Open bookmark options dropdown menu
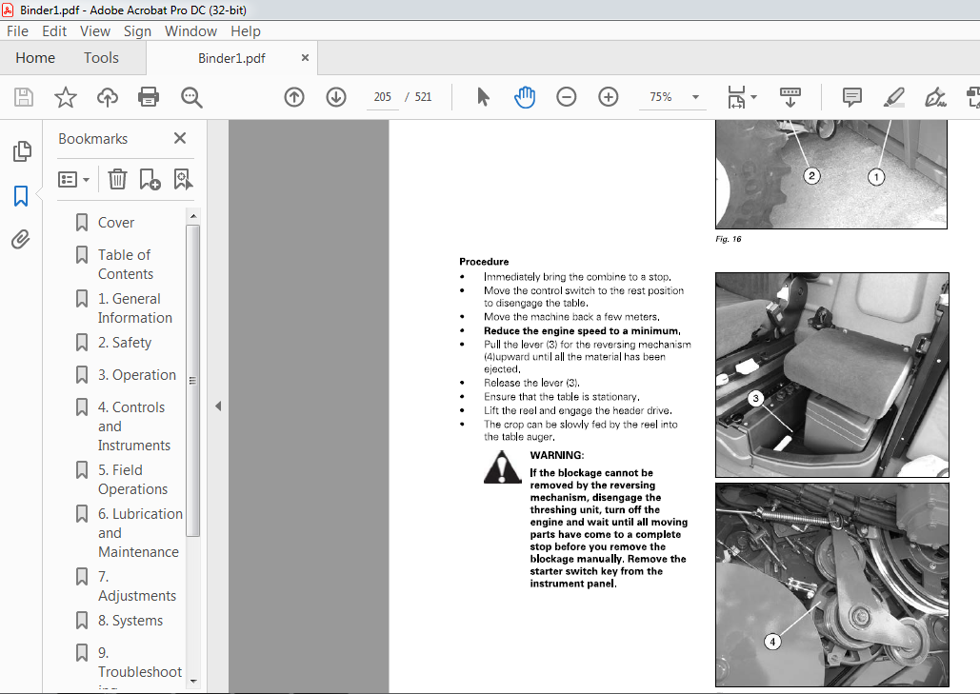 [73, 179]
